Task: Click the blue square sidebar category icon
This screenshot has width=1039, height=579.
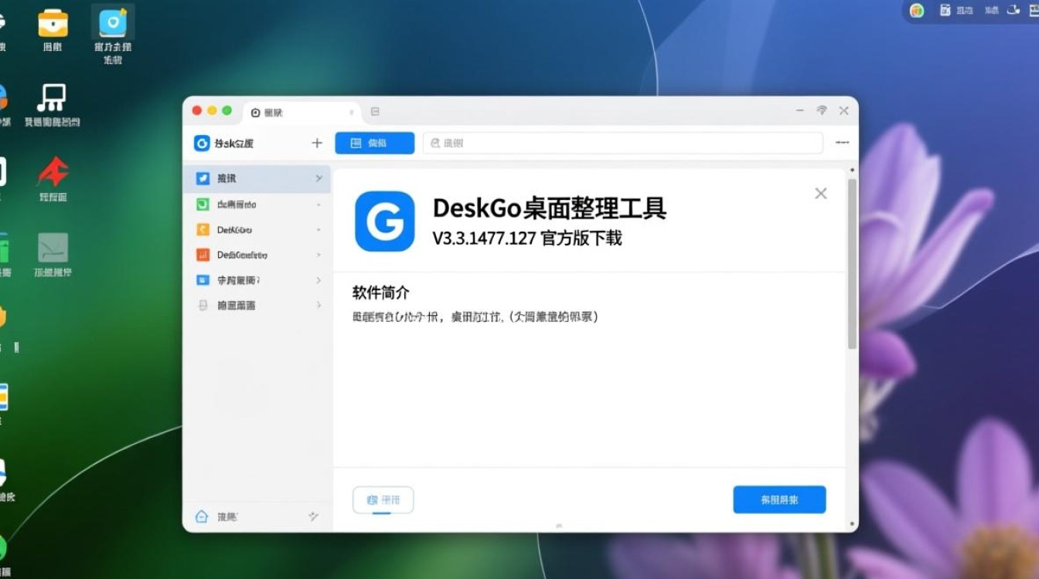Action: [x=203, y=280]
